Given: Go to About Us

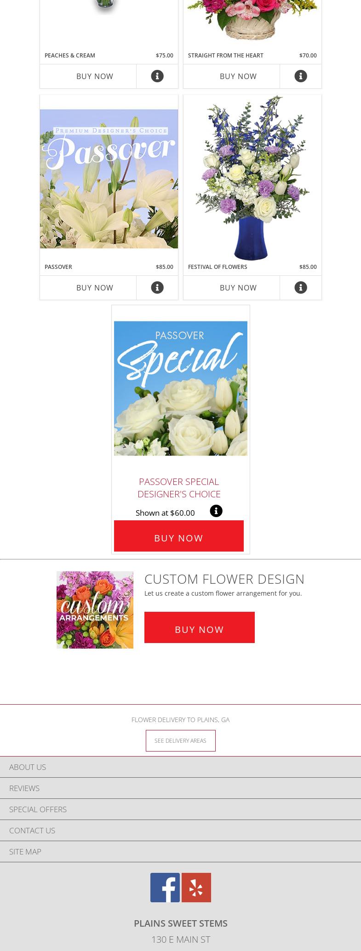Looking at the screenshot, I should [x=180, y=767].
